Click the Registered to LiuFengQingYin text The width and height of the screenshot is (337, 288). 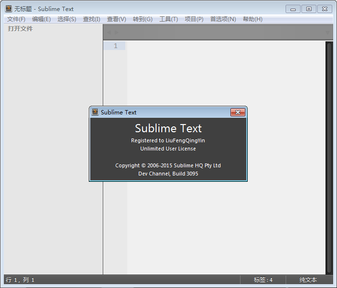pyautogui.click(x=168, y=140)
